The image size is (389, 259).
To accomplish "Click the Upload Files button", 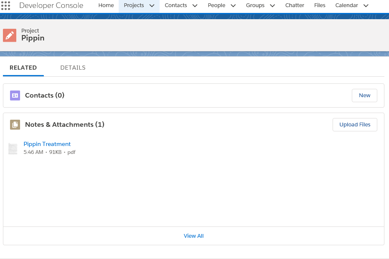I will [355, 125].
